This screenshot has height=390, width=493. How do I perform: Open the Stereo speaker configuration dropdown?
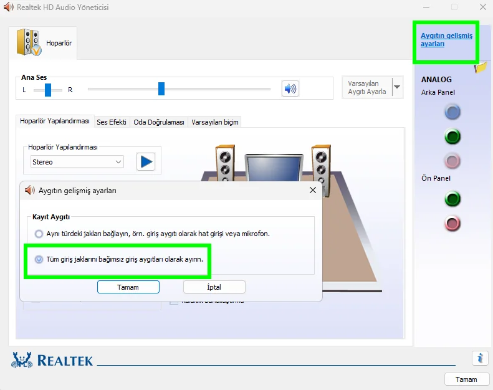click(x=77, y=162)
